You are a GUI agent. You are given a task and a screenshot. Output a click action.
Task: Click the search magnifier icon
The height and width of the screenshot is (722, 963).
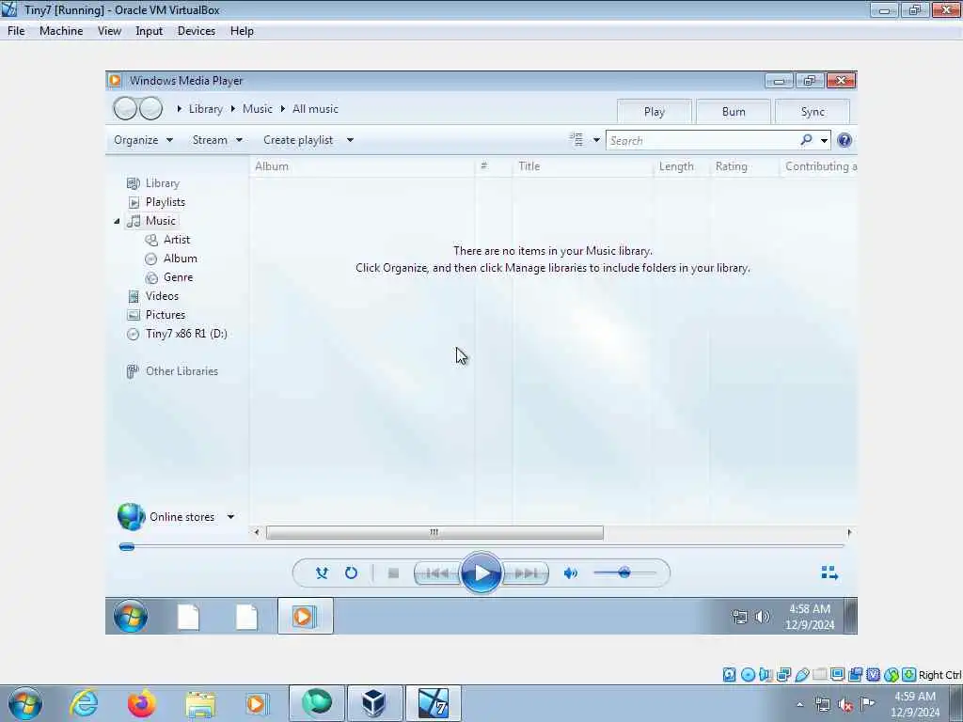click(806, 140)
